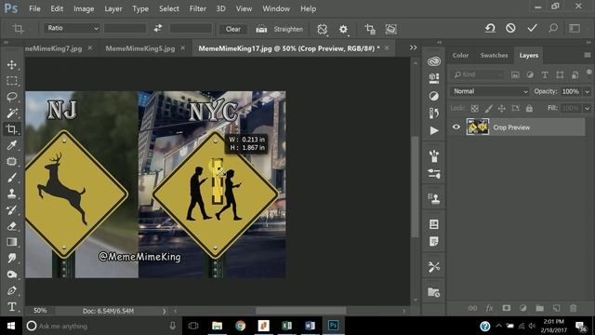Expand the status bar info arrow
Screen dimensions: 595x335
point(165,311)
